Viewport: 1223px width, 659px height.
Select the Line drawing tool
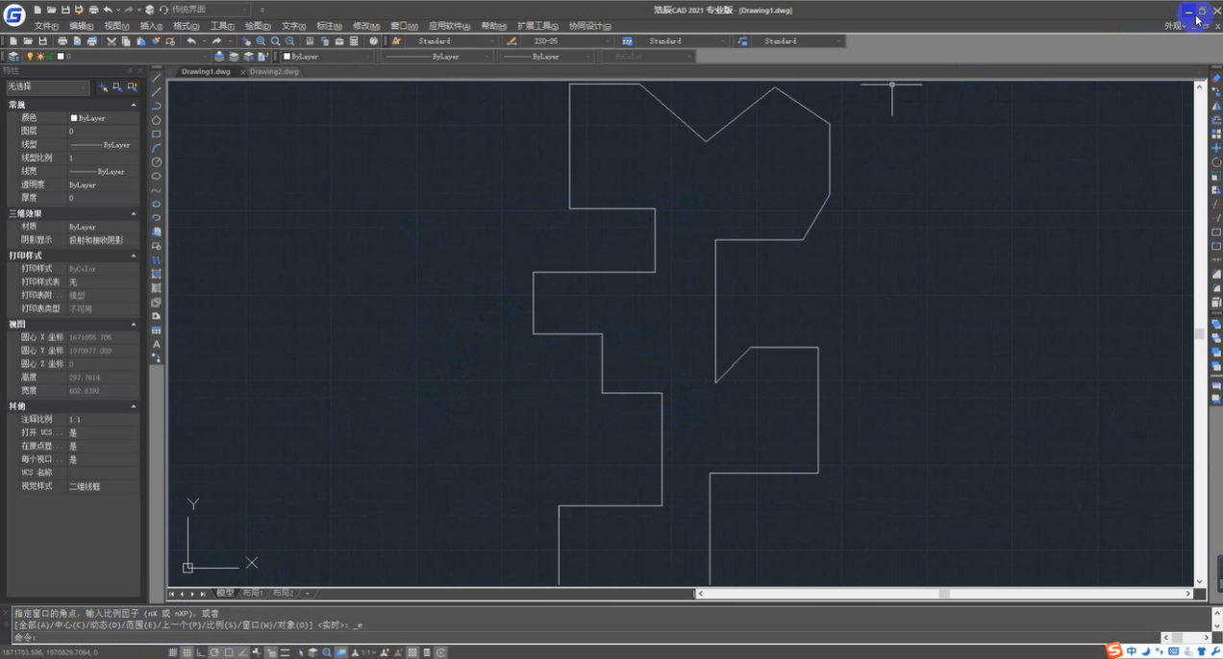click(x=157, y=79)
